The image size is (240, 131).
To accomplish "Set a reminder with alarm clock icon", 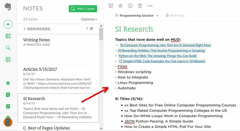I will tap(111, 6).
